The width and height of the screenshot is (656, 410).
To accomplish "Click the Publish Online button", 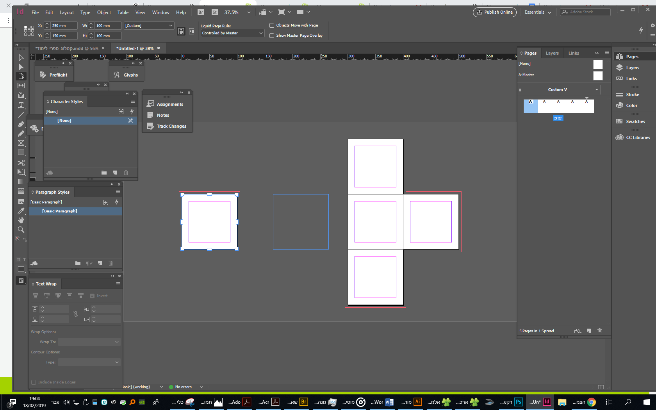I will (x=494, y=12).
